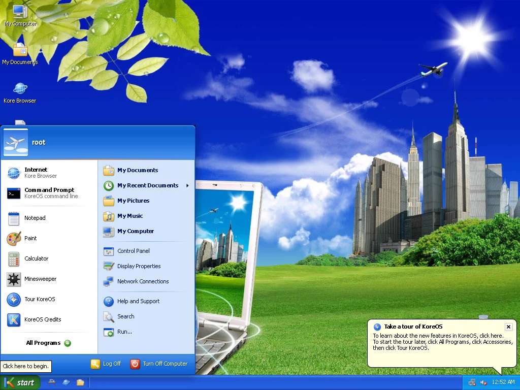The width and height of the screenshot is (520, 390).
Task: Click Help and Support label
Action: tap(138, 302)
